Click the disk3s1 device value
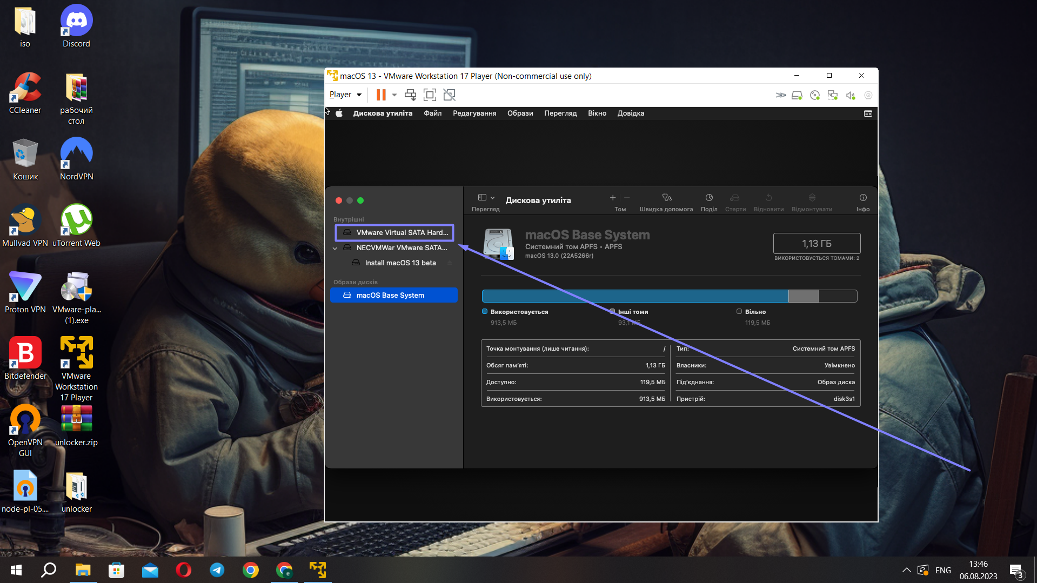This screenshot has width=1037, height=583. pos(844,399)
